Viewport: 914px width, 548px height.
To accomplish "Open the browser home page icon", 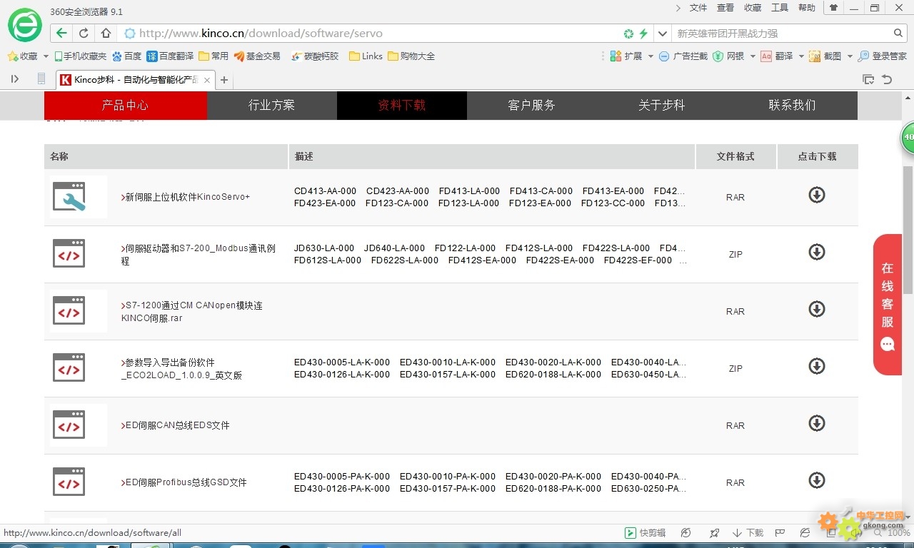I will 106,34.
